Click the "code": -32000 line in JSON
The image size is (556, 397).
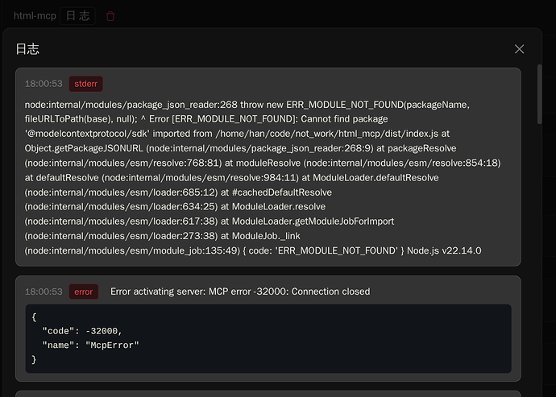pos(82,331)
